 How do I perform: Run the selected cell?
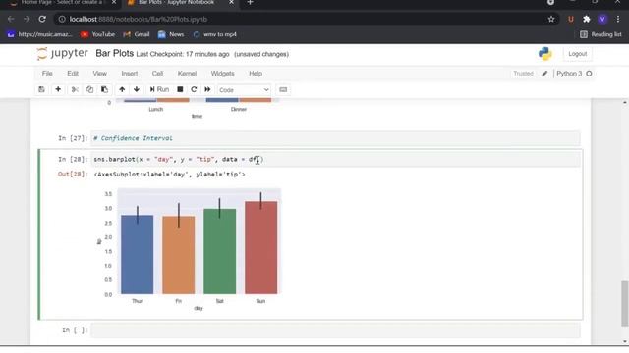pyautogui.click(x=159, y=89)
